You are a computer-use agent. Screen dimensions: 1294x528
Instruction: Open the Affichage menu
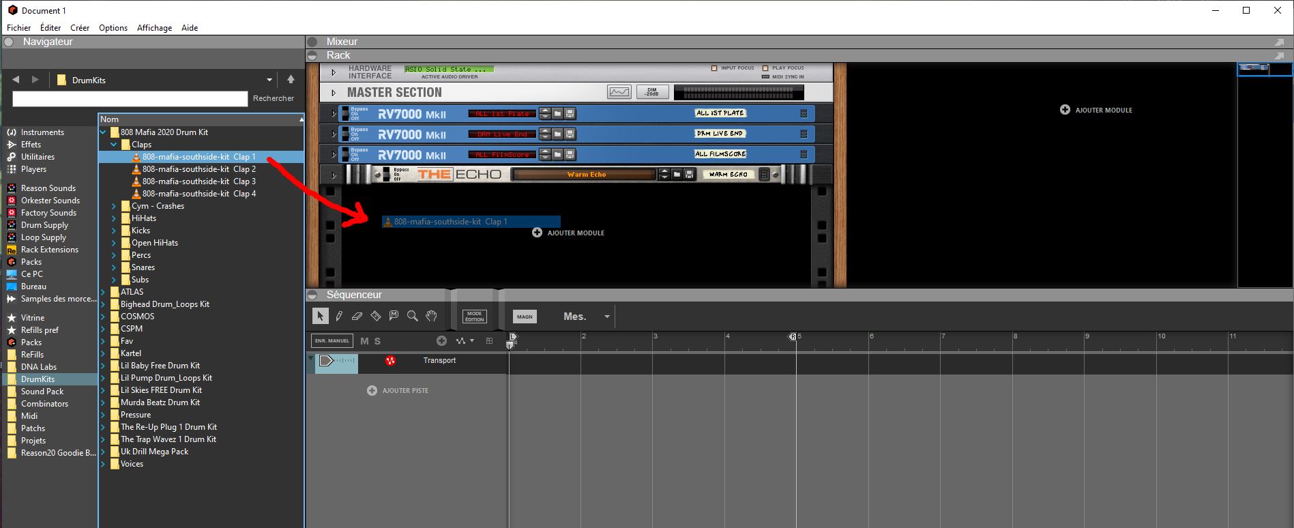154,28
